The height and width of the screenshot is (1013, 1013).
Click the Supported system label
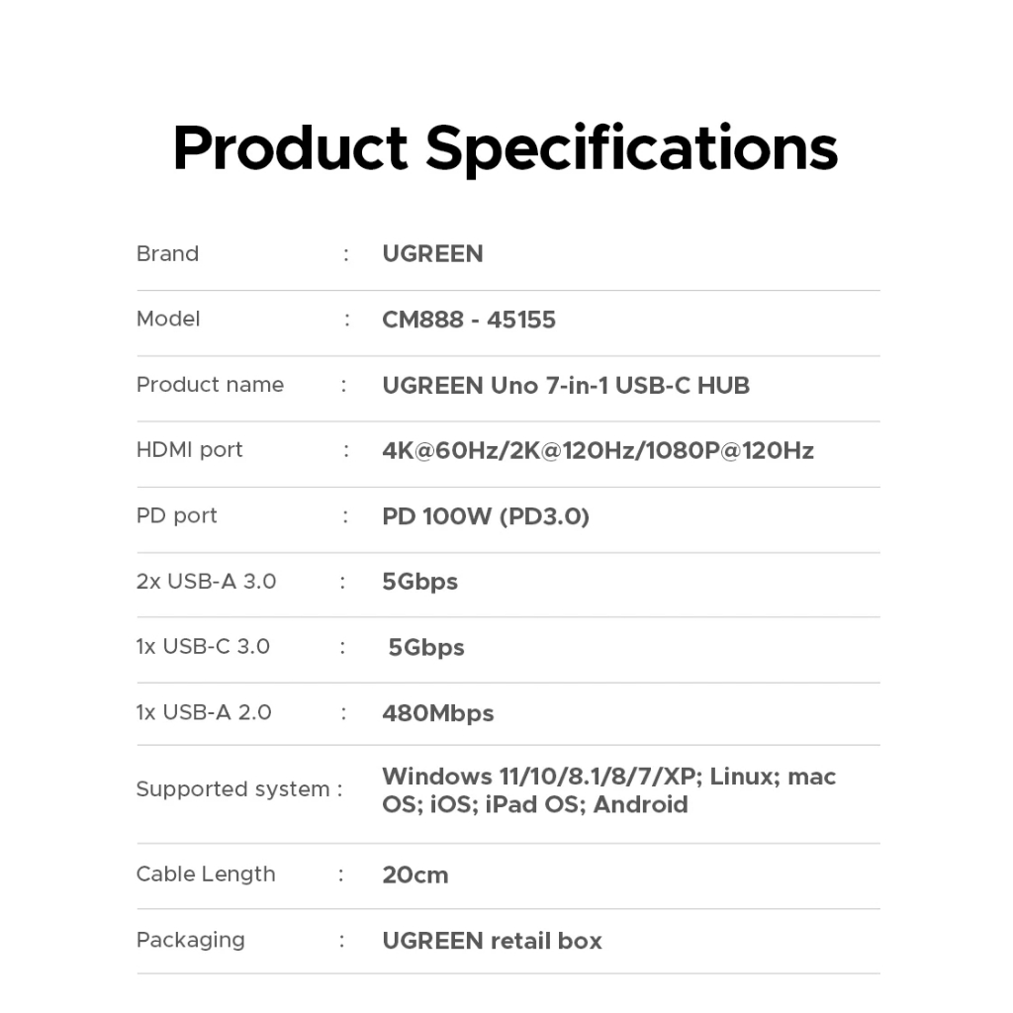(232, 789)
